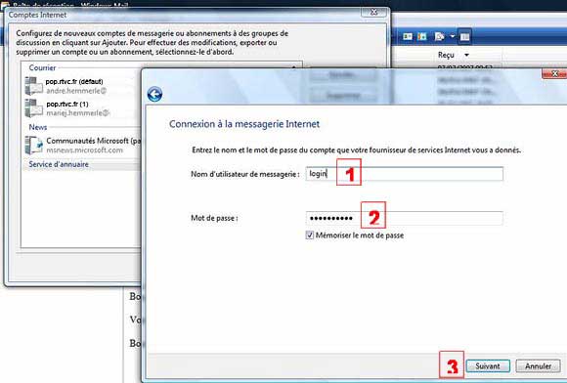Click the sort arrow of the Reçu column

coord(467,55)
